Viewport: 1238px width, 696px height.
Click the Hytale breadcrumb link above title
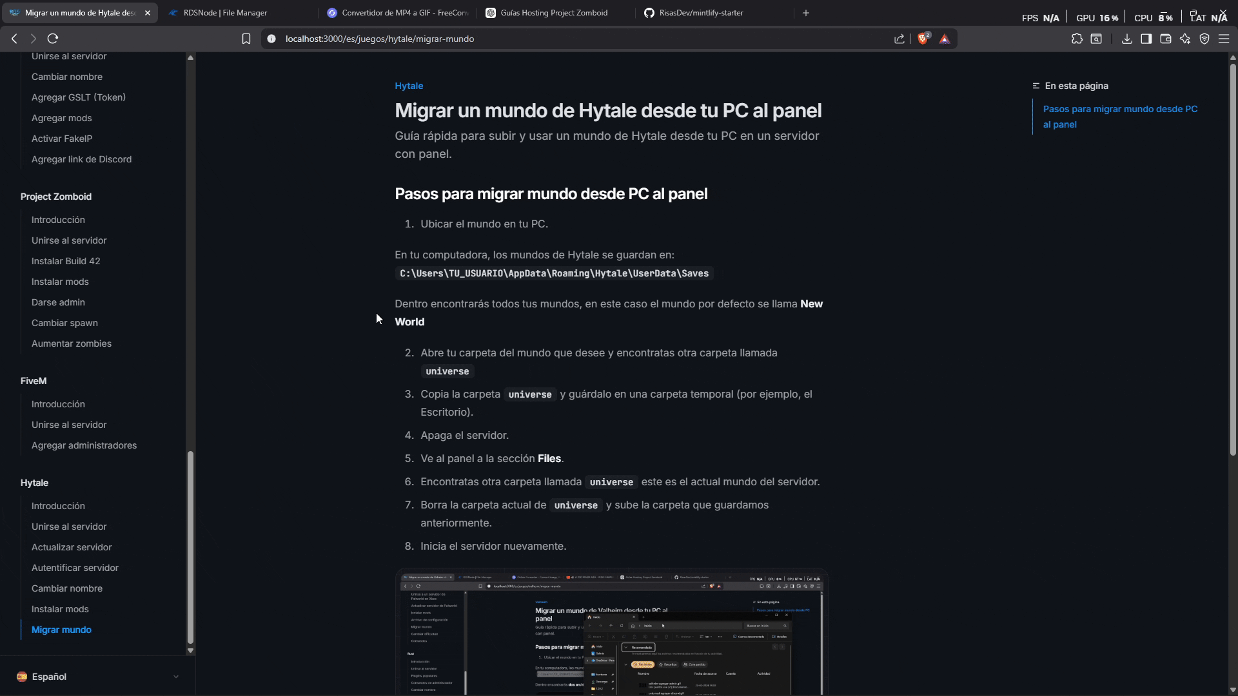(409, 86)
